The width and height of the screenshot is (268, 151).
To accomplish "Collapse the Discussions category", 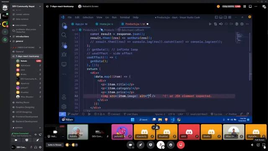I will point(20,25).
